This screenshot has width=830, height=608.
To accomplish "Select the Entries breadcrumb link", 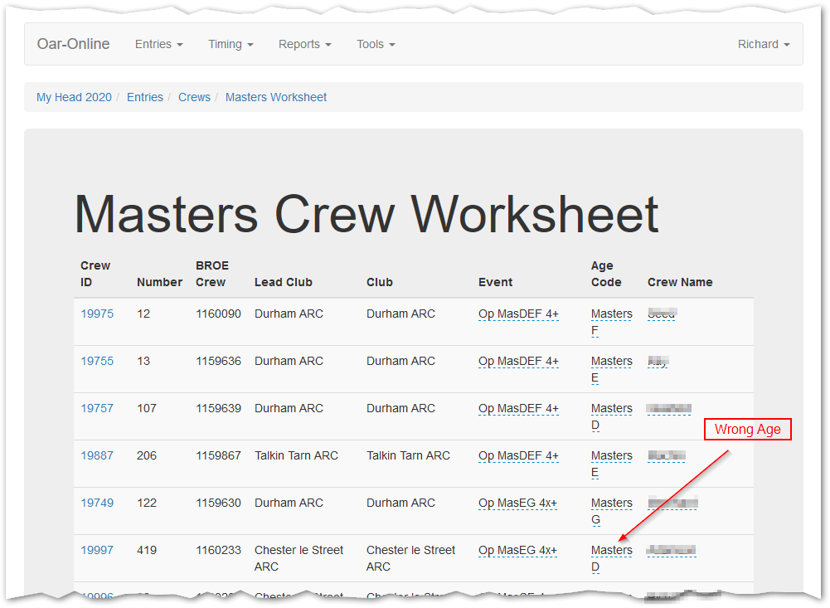I will click(x=145, y=97).
